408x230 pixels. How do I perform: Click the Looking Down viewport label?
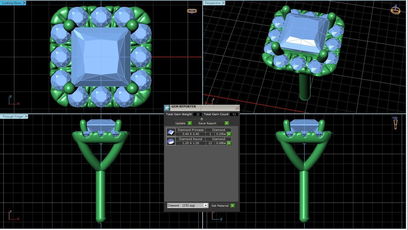[x=12, y=3]
